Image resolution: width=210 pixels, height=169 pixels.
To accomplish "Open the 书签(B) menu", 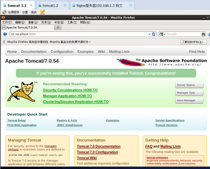I will tap(59, 22).
